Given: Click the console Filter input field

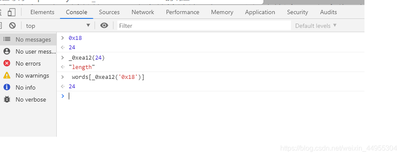Looking at the screenshot, I should coord(204,25).
